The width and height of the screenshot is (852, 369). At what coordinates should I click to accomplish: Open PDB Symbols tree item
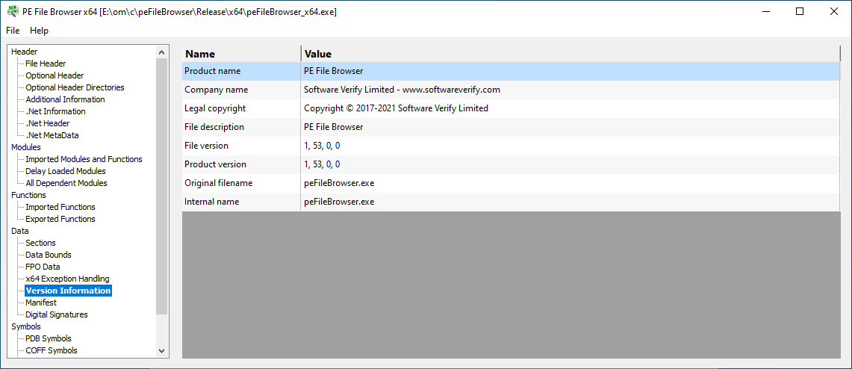(x=49, y=338)
